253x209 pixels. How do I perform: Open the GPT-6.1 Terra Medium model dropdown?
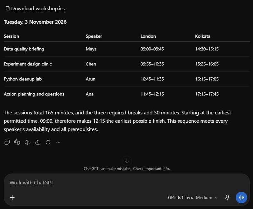point(193,197)
